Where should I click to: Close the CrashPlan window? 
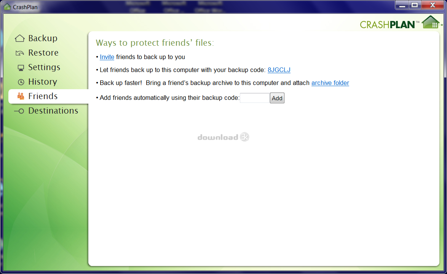click(x=433, y=5)
